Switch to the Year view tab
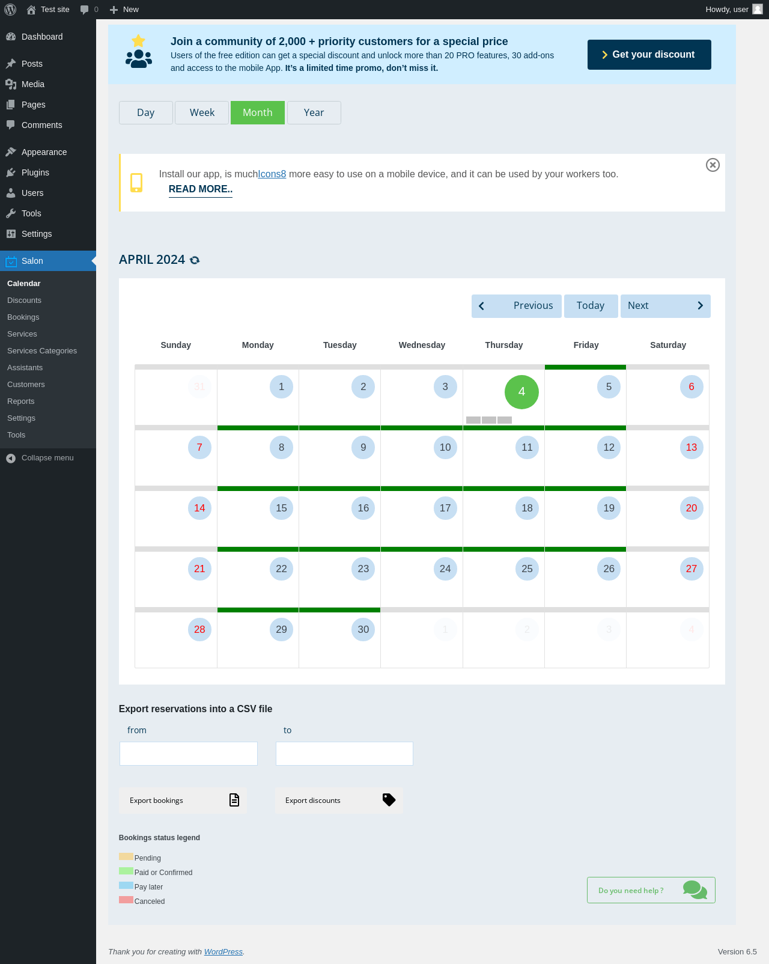The width and height of the screenshot is (769, 964). pos(314,113)
